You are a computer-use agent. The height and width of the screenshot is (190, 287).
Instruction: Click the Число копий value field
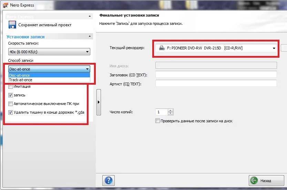click(x=162, y=112)
